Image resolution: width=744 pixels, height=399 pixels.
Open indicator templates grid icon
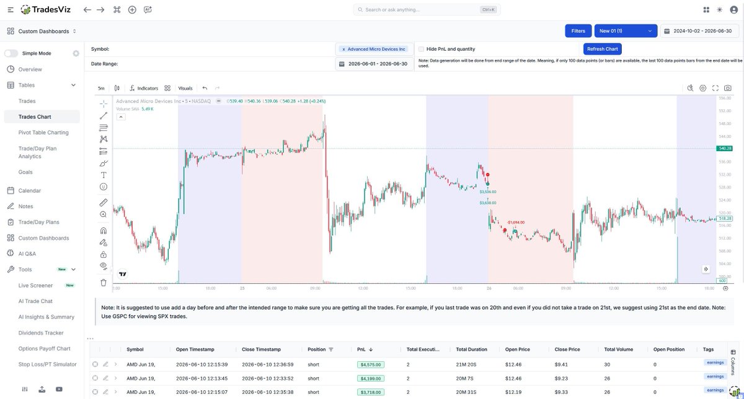tap(167, 88)
